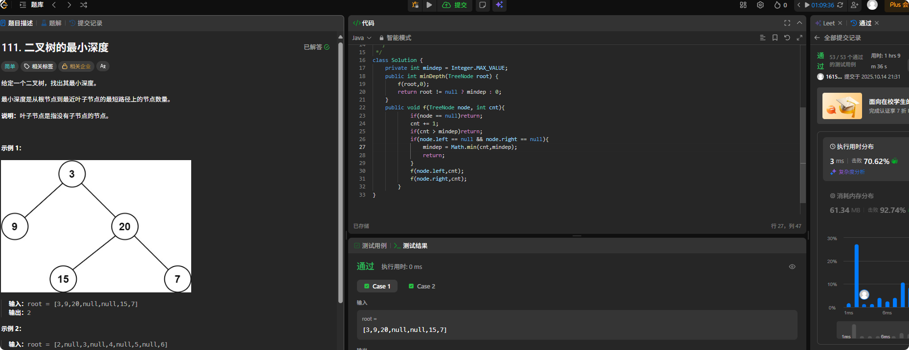Switch to the Leet tab

(x=825, y=23)
